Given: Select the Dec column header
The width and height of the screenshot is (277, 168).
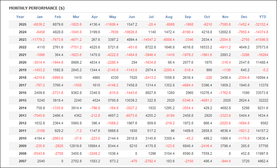Looking at the screenshot, I should click(x=244, y=17).
